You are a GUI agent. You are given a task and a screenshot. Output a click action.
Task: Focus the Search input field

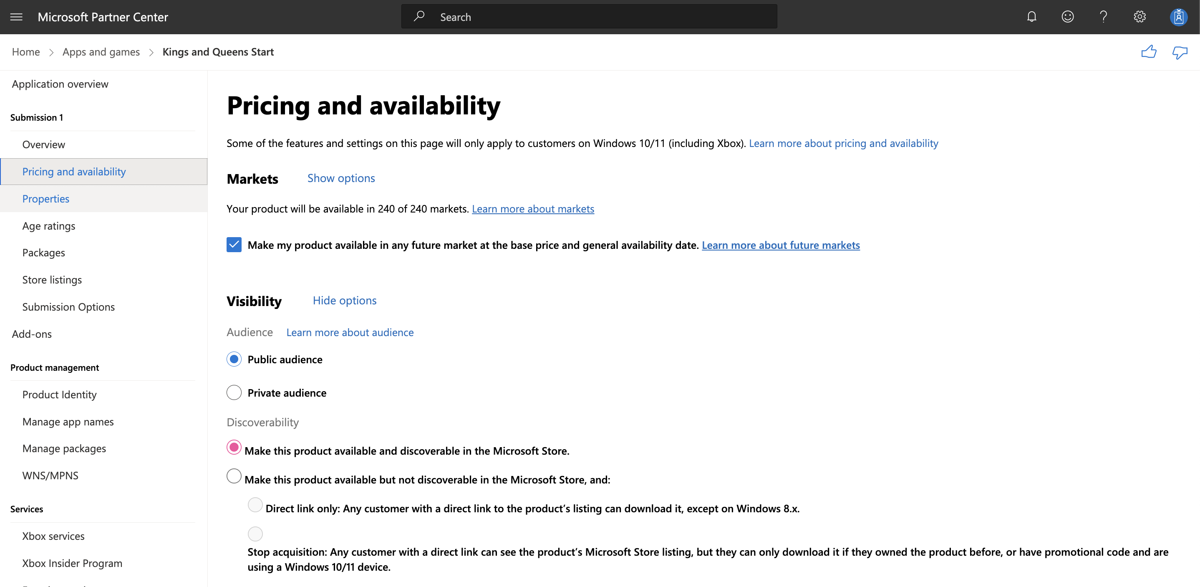pyautogui.click(x=589, y=17)
